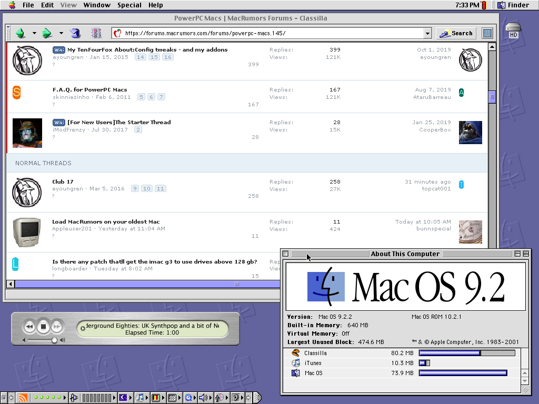Open the Edit menu

(x=47, y=5)
